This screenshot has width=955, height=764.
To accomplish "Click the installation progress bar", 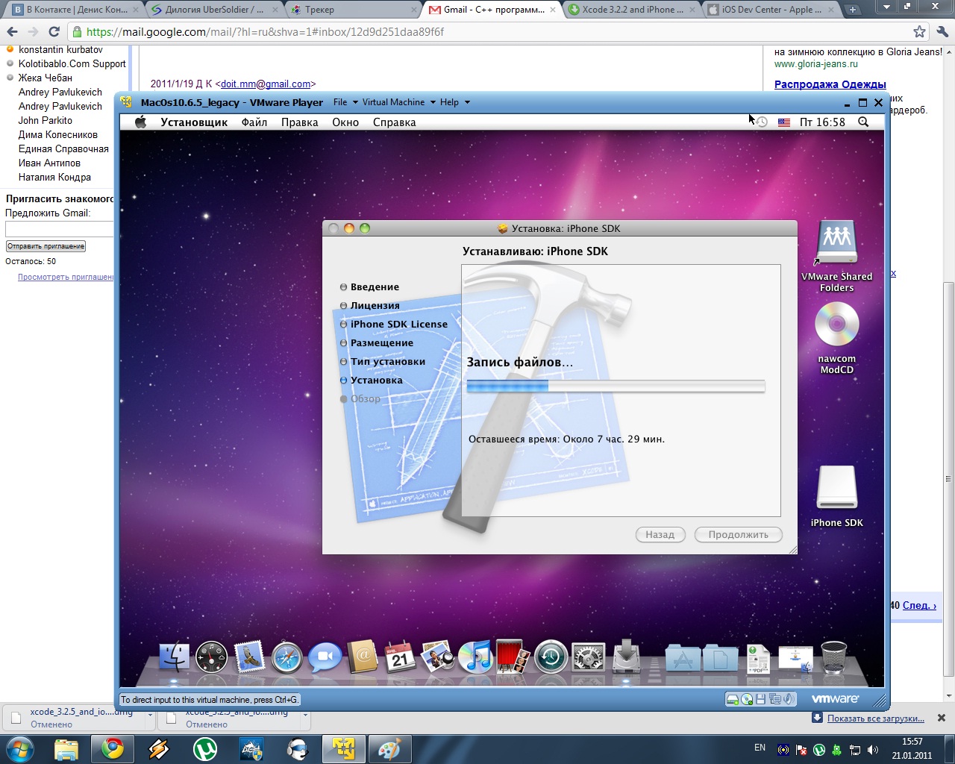I will point(616,386).
